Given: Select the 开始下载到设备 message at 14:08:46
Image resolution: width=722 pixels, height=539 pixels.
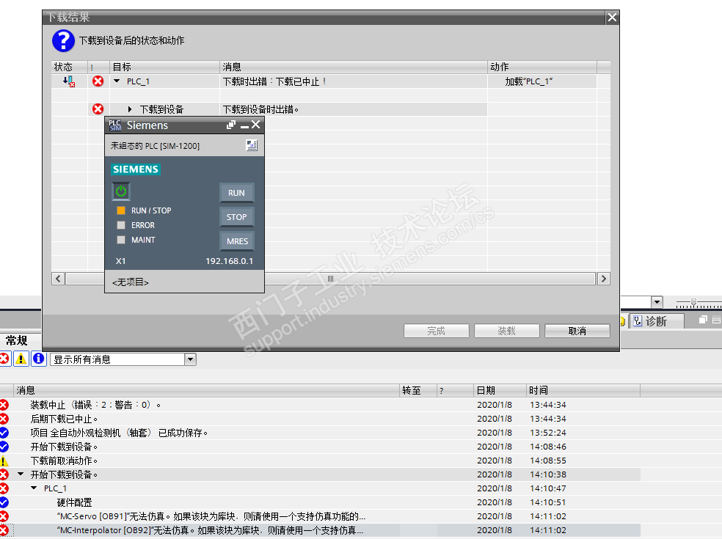Looking at the screenshot, I should coord(320,447).
